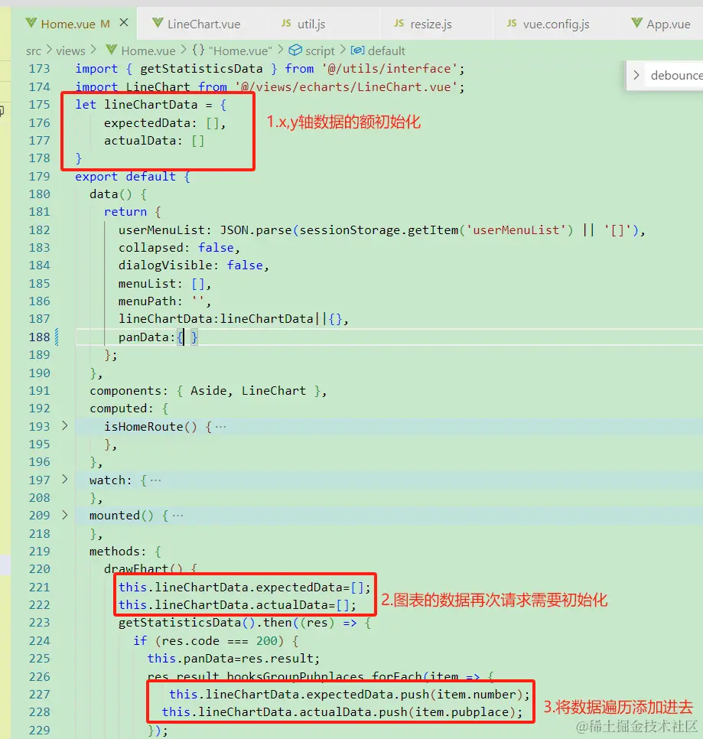703x739 pixels.
Task: Click 'if (res.code === 200)' line
Action: [x=209, y=640]
